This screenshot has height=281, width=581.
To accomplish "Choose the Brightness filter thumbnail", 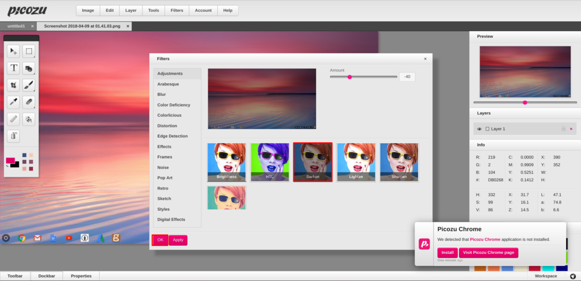I will tap(227, 163).
